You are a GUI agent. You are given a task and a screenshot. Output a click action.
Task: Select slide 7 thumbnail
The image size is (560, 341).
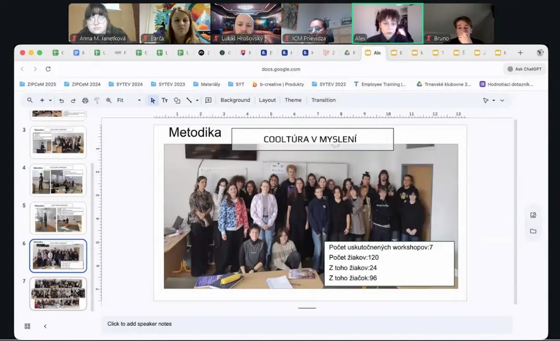click(58, 293)
